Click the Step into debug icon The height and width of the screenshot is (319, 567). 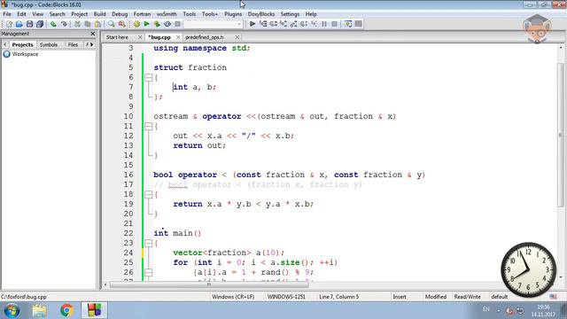pyautogui.click(x=283, y=24)
